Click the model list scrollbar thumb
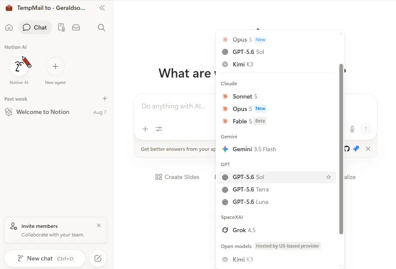Screen dimensions: 396x269 (x=341, y=149)
